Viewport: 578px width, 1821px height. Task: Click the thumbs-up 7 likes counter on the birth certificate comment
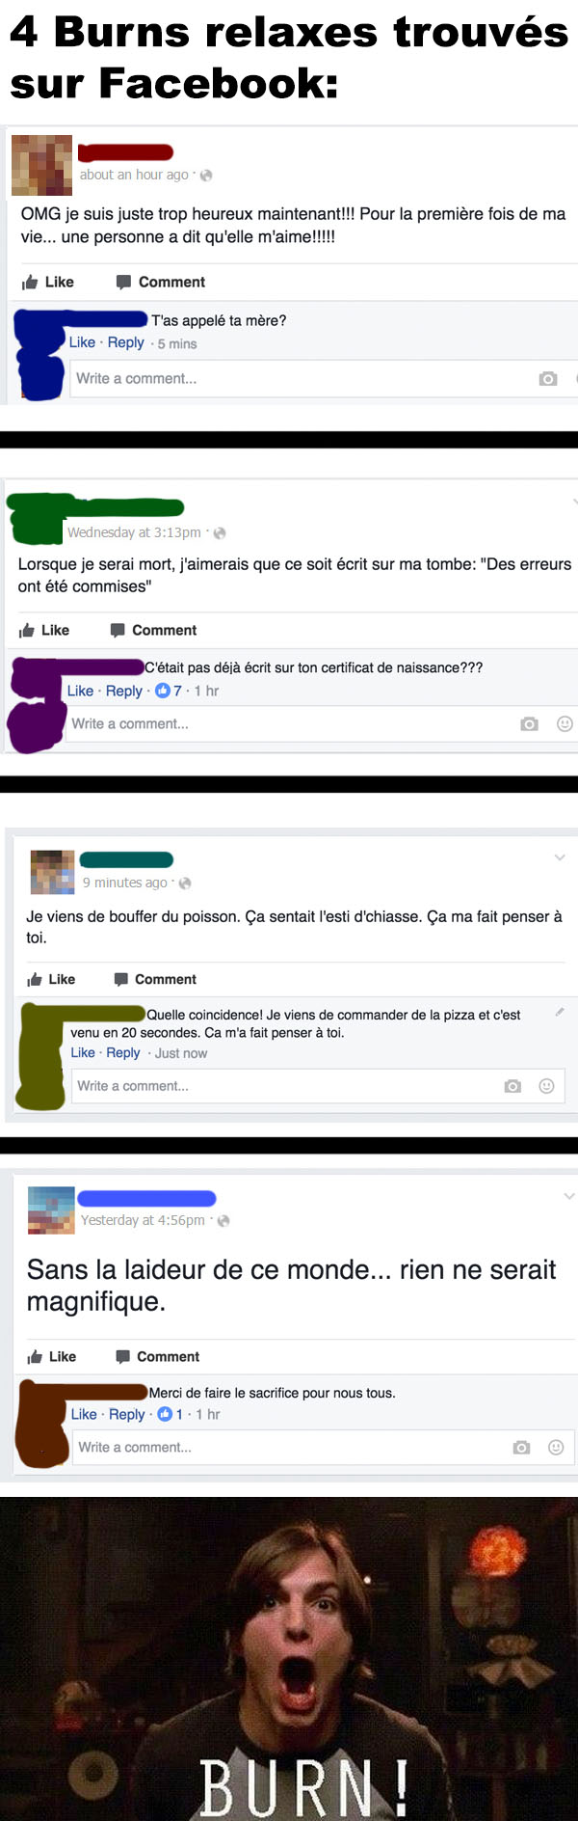pyautogui.click(x=169, y=691)
